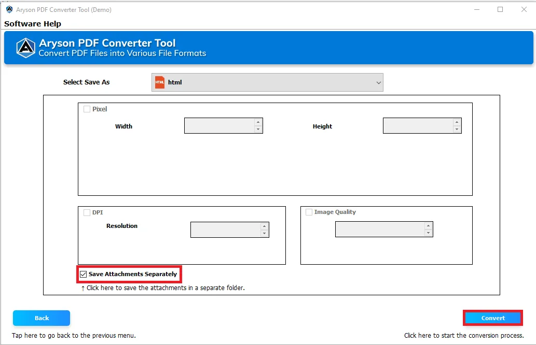Uncheck Save Attachments Separately

(83, 274)
